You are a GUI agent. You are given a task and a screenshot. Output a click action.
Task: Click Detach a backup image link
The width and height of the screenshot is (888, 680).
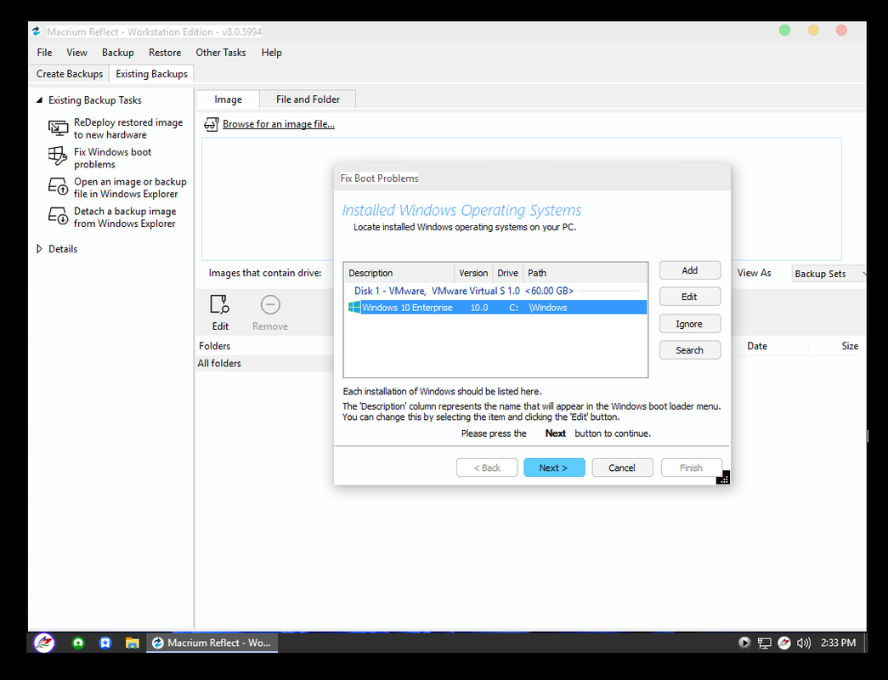pyautogui.click(x=125, y=217)
